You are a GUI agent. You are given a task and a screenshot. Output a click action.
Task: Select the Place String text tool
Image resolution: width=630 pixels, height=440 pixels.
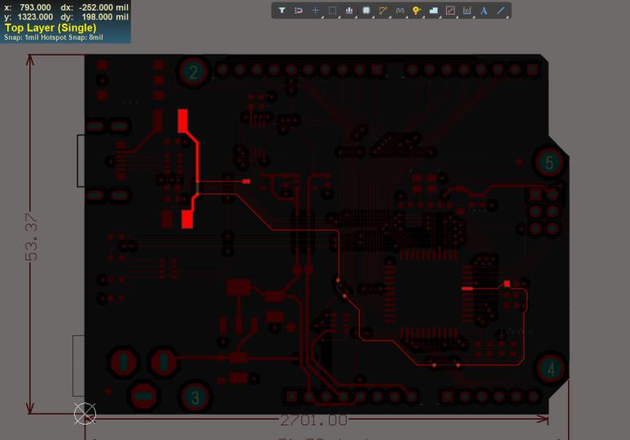tap(483, 11)
